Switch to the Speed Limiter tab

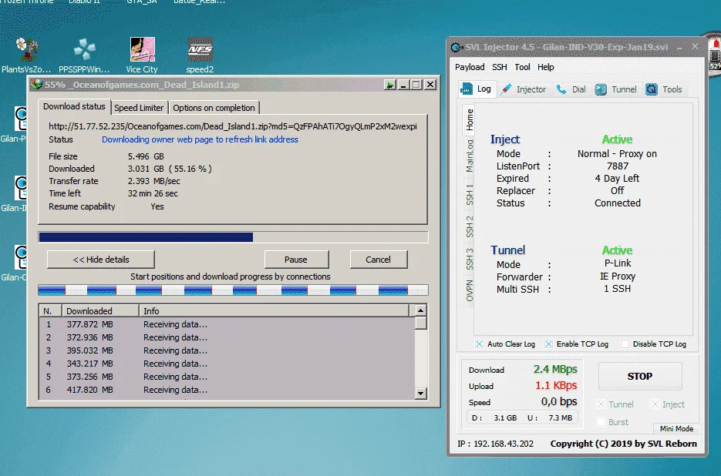click(x=139, y=108)
